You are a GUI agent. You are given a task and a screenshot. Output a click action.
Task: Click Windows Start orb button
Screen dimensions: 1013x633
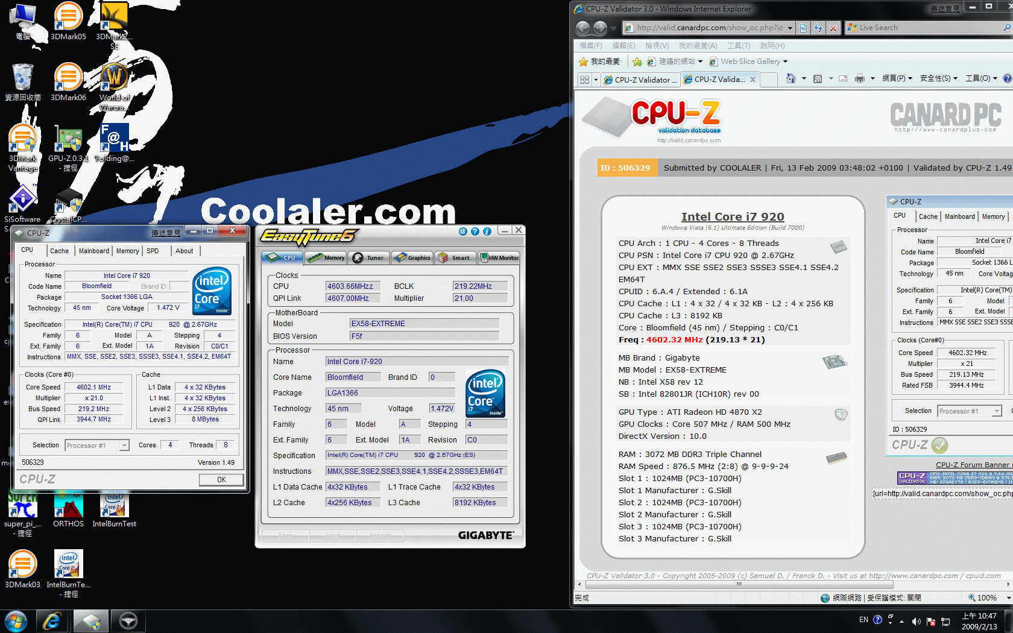(16, 621)
